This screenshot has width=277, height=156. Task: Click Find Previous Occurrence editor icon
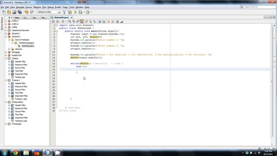(x=74, y=22)
